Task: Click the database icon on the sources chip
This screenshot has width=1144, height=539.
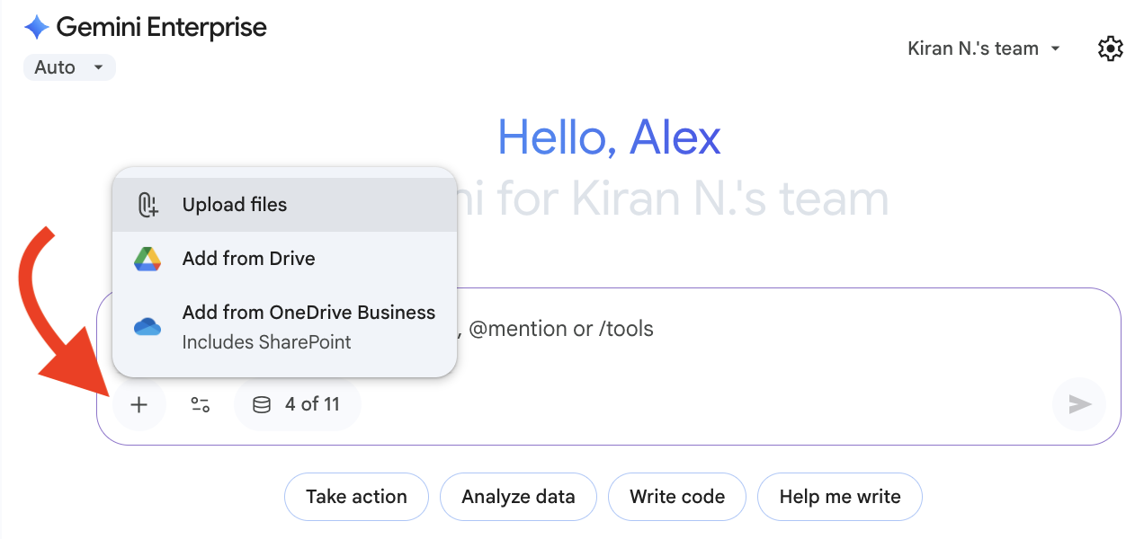Action: [x=262, y=404]
